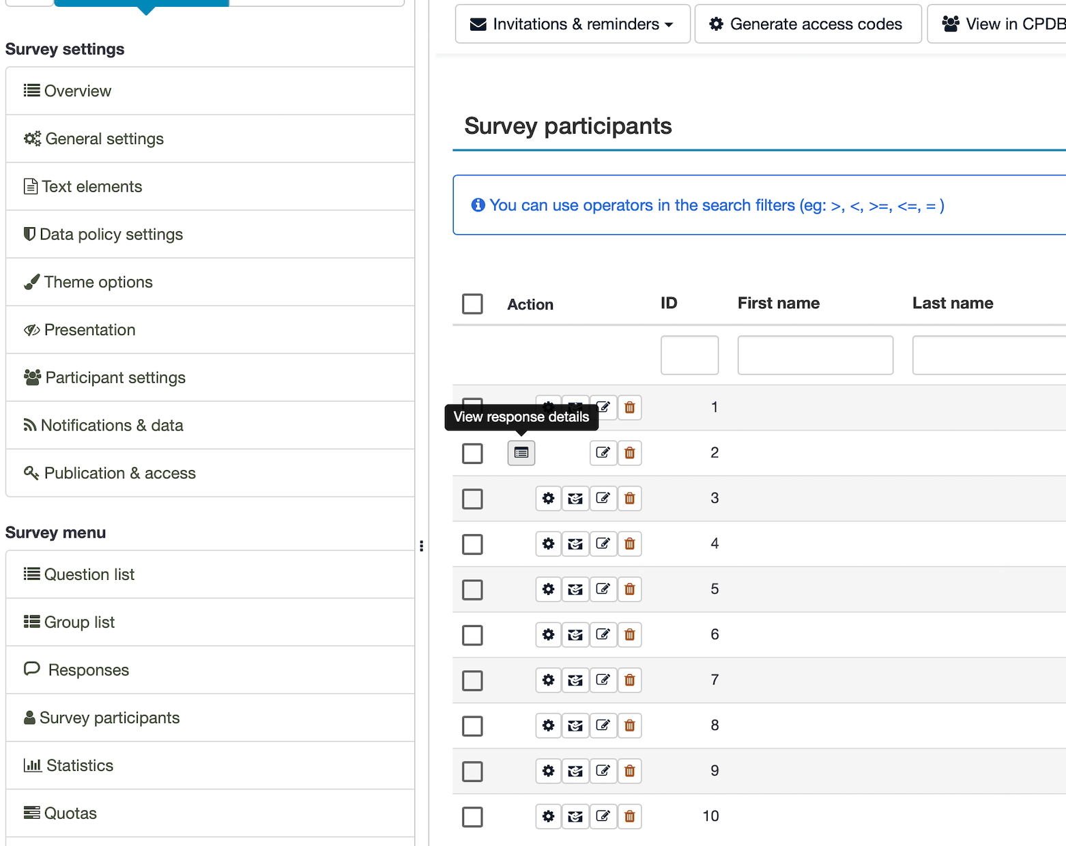Image resolution: width=1066 pixels, height=846 pixels.
Task: Delete participant 3 using trash icon
Action: coord(629,499)
